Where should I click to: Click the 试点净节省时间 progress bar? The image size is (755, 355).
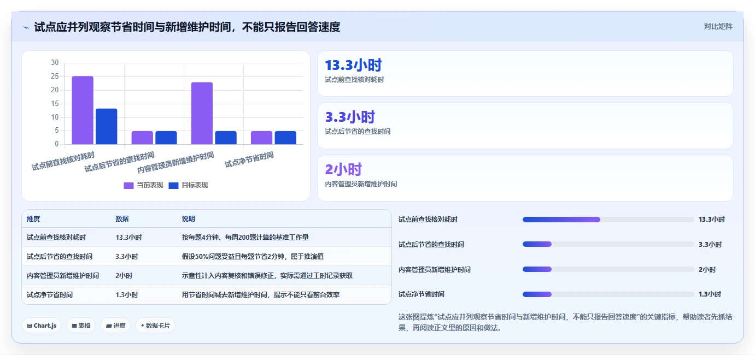click(x=608, y=294)
